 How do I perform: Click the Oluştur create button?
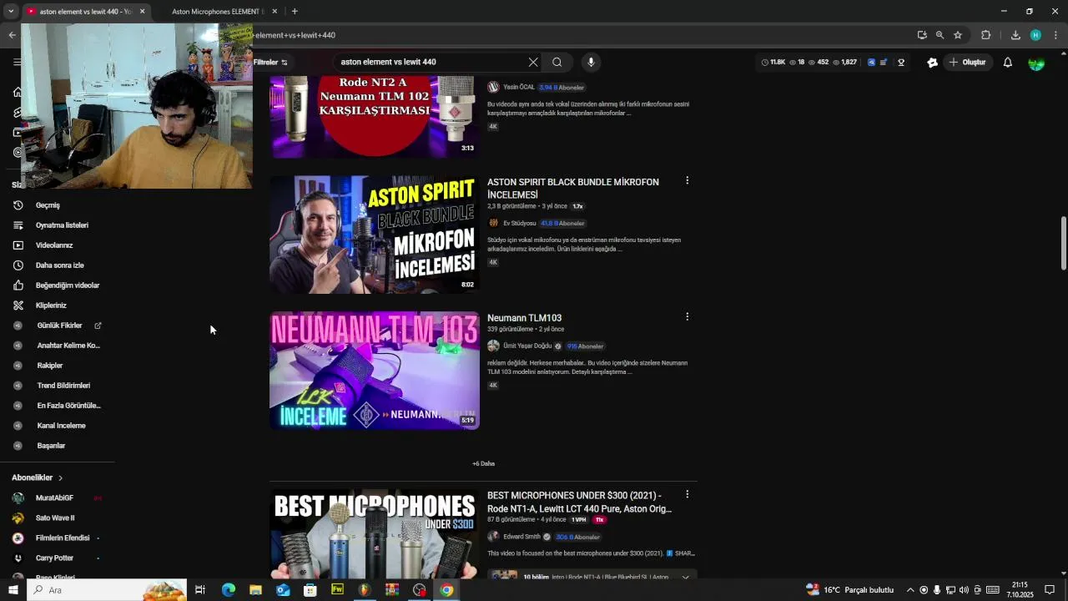pos(967,63)
